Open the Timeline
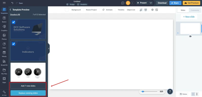This screenshot has width=202, height=97. [x=121, y=10]
